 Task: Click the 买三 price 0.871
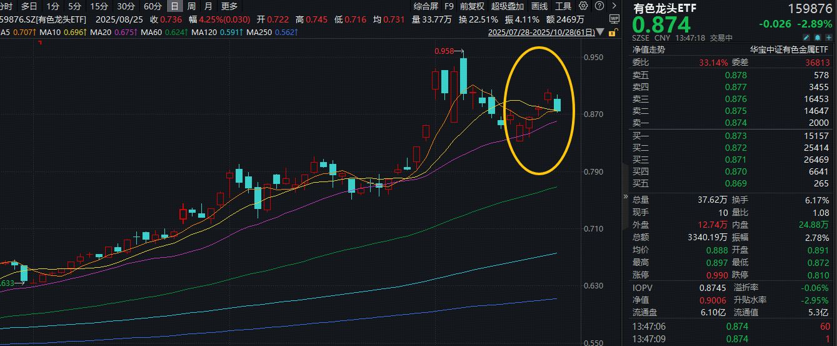pos(736,160)
